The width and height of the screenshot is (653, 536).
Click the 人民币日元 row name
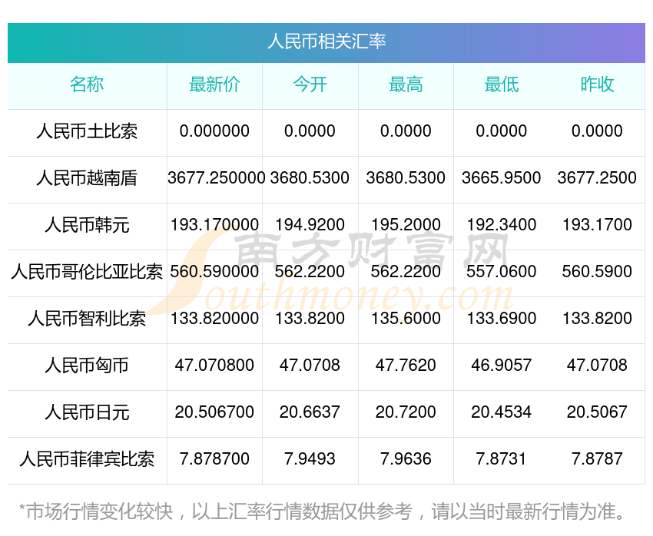tap(87, 412)
